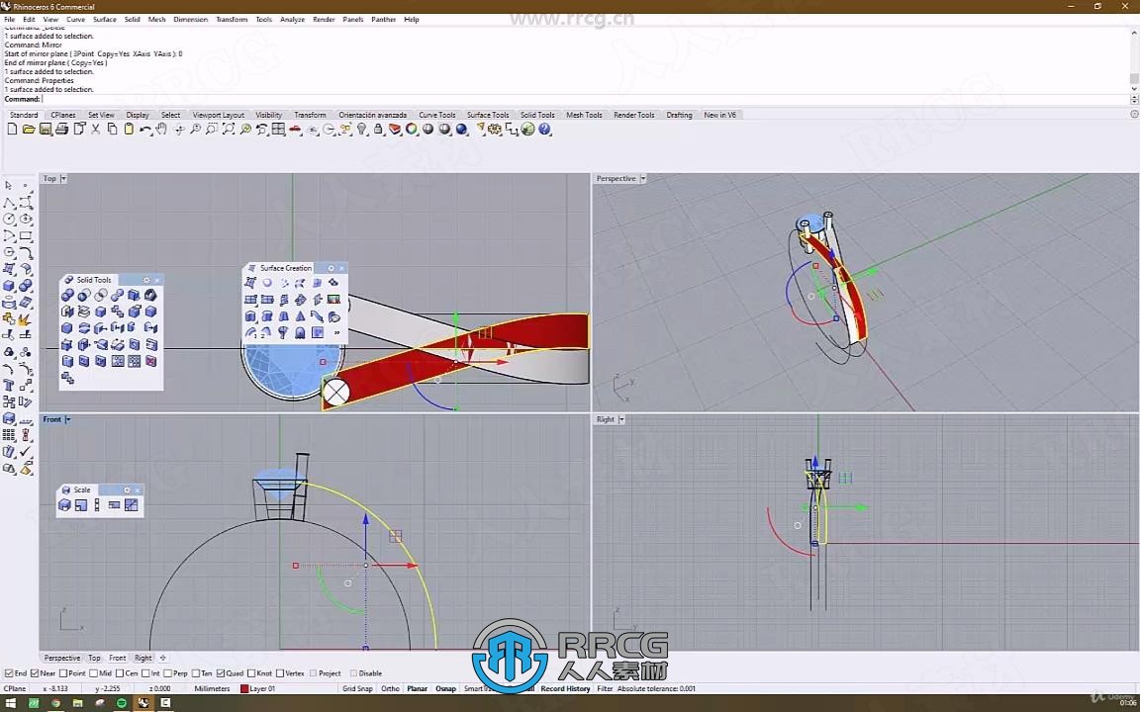Toggle the Near osnap checkbox

click(35, 673)
